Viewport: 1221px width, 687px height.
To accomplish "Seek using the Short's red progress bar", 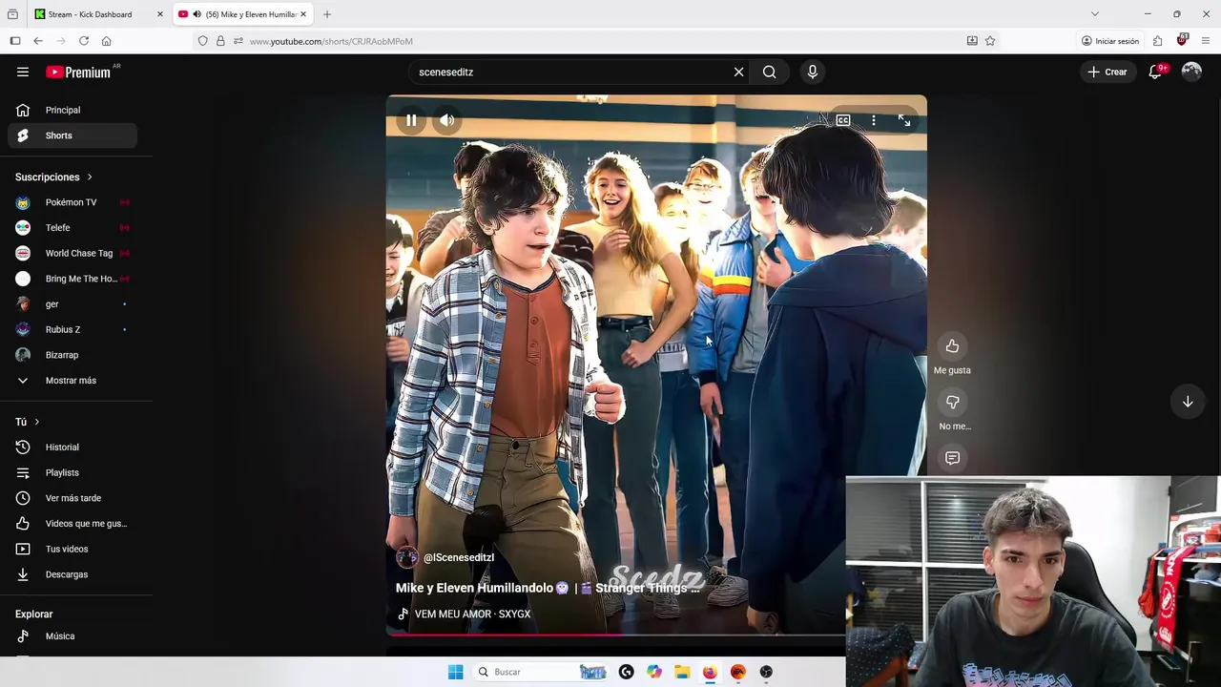I will (x=615, y=634).
